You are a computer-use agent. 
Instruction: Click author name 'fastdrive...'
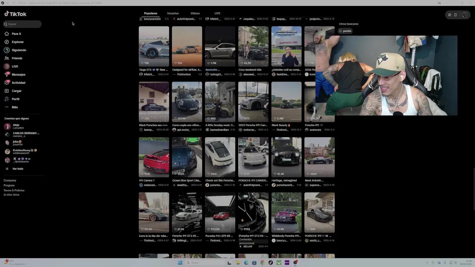pyautogui.click(x=283, y=74)
